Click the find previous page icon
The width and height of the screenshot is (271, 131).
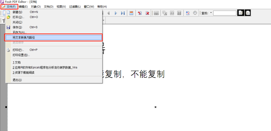click(241, 13)
